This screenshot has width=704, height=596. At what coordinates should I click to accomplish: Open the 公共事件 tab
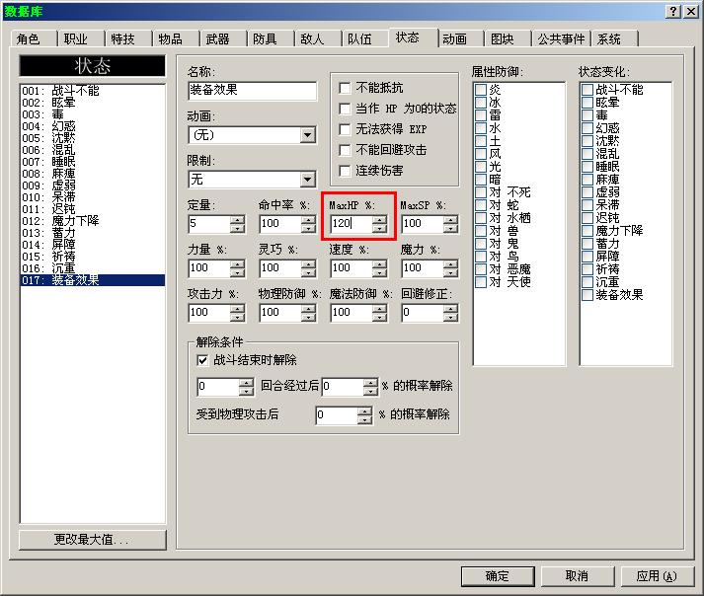click(x=561, y=39)
